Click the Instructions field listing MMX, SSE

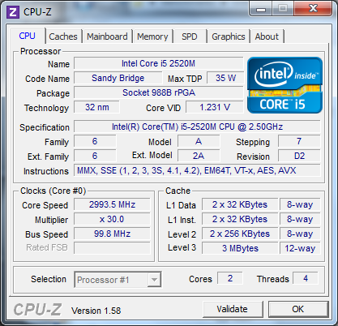pyautogui.click(x=197, y=170)
